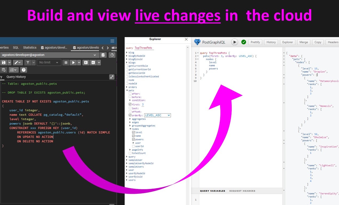This screenshot has width=339, height=205.
Task: Expand the blogByNodeId field in Explorer
Action: 127,56
